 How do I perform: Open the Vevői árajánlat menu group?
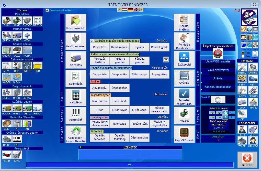coord(76,22)
